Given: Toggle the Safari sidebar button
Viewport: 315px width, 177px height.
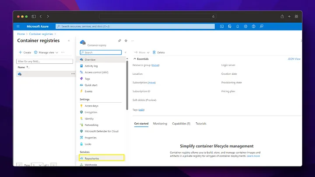Looking at the screenshot, I should coord(34,17).
